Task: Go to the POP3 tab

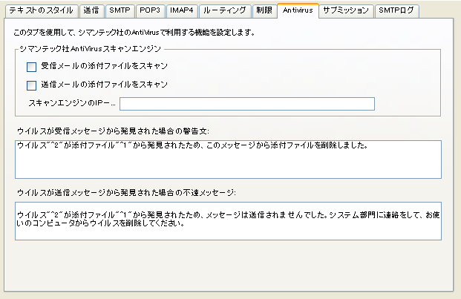Action: 148,11
